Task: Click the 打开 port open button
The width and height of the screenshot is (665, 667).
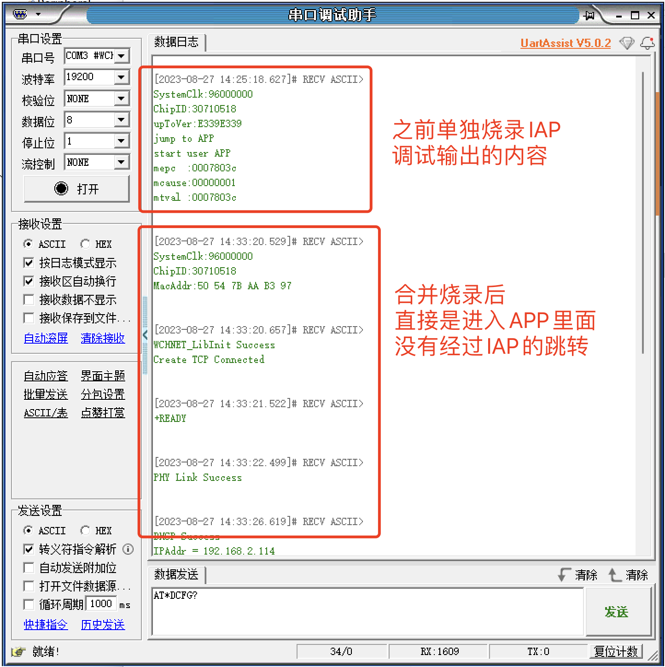Action: click(76, 188)
